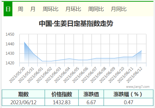Click the 1450 y-axis label
The height and width of the screenshot is (108, 155).
coord(10,34)
